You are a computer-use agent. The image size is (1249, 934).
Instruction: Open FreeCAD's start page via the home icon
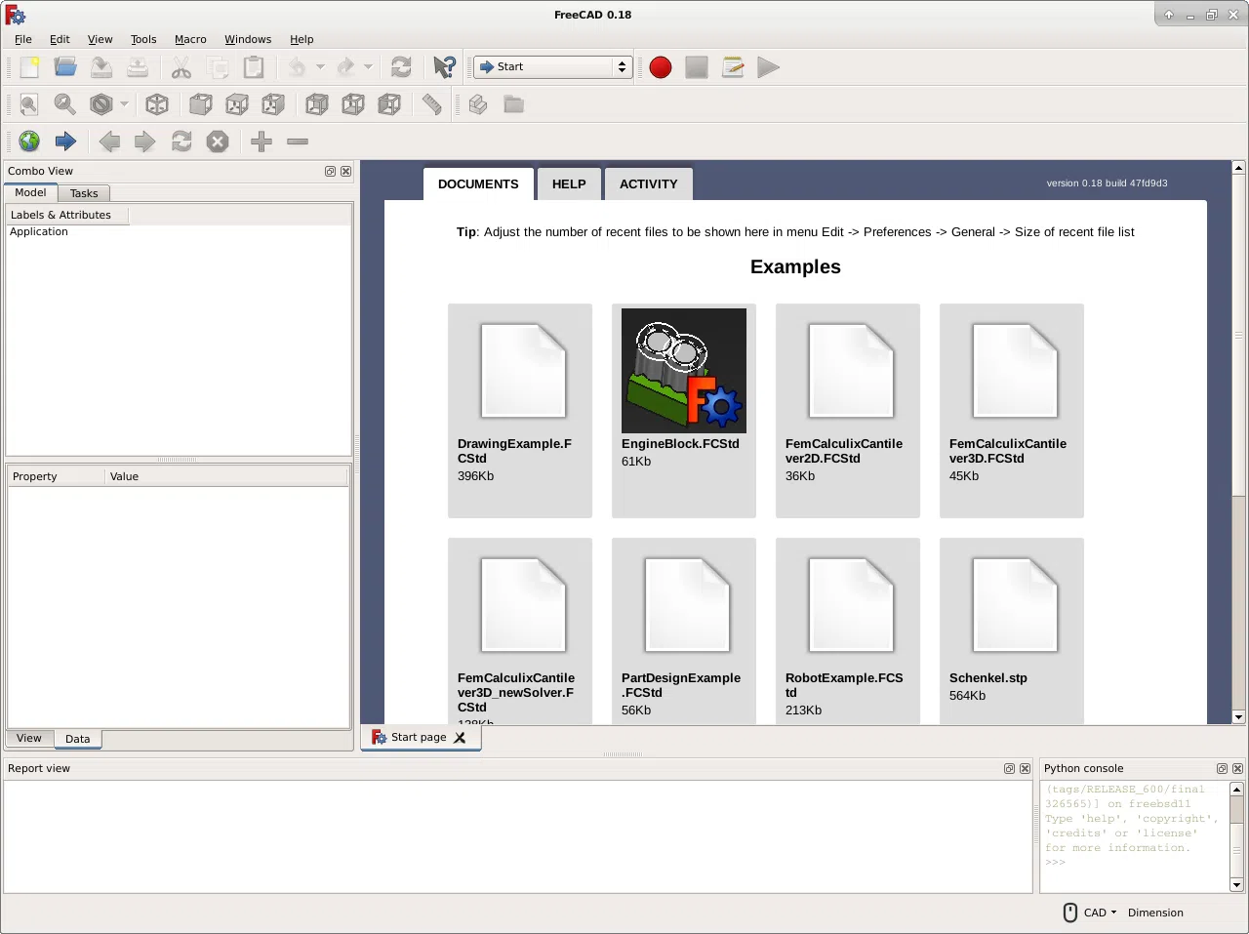coord(29,142)
